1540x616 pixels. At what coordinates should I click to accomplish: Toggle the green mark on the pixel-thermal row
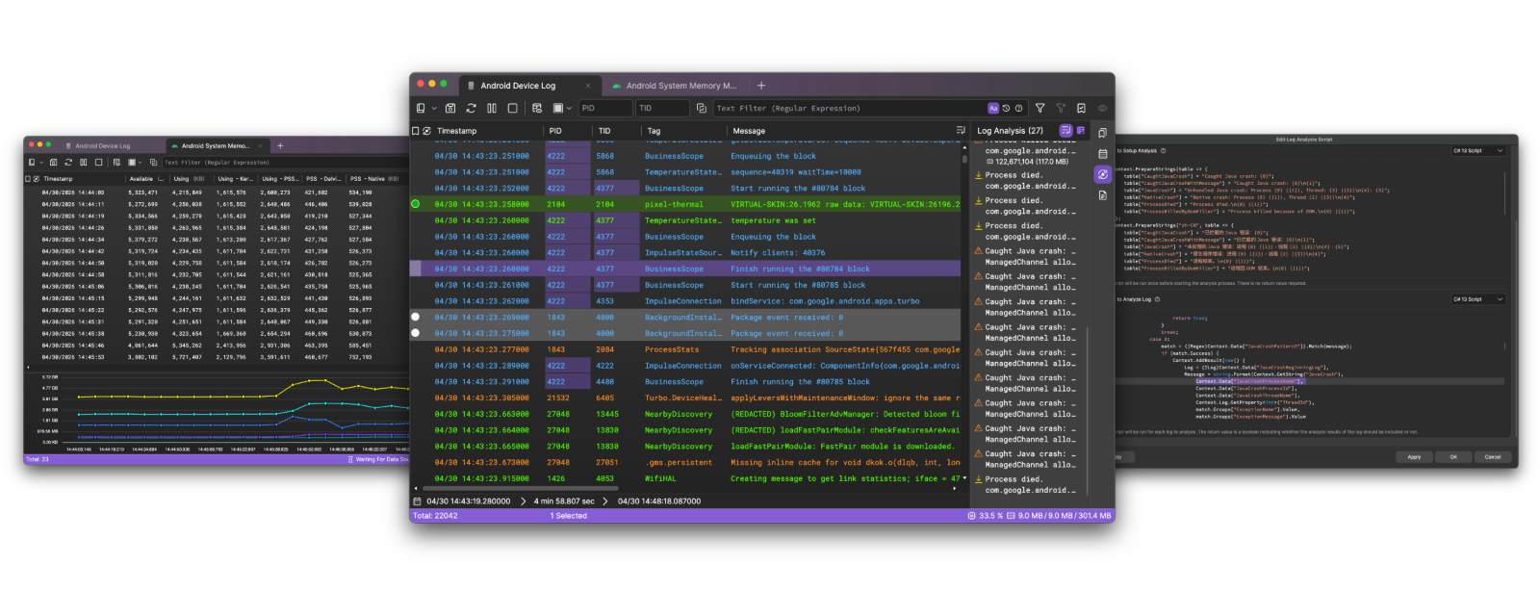click(416, 204)
